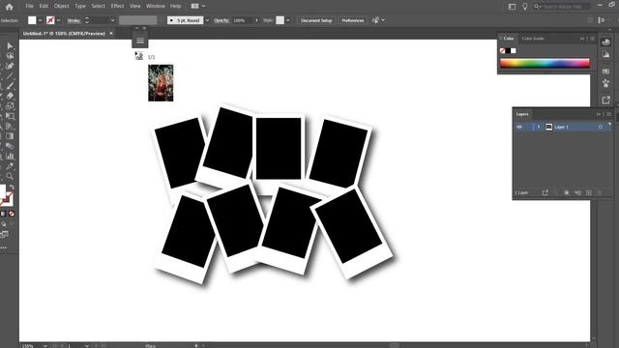This screenshot has height=348, width=619.
Task: Open the graphic Style dropdown
Action: coord(288,20)
